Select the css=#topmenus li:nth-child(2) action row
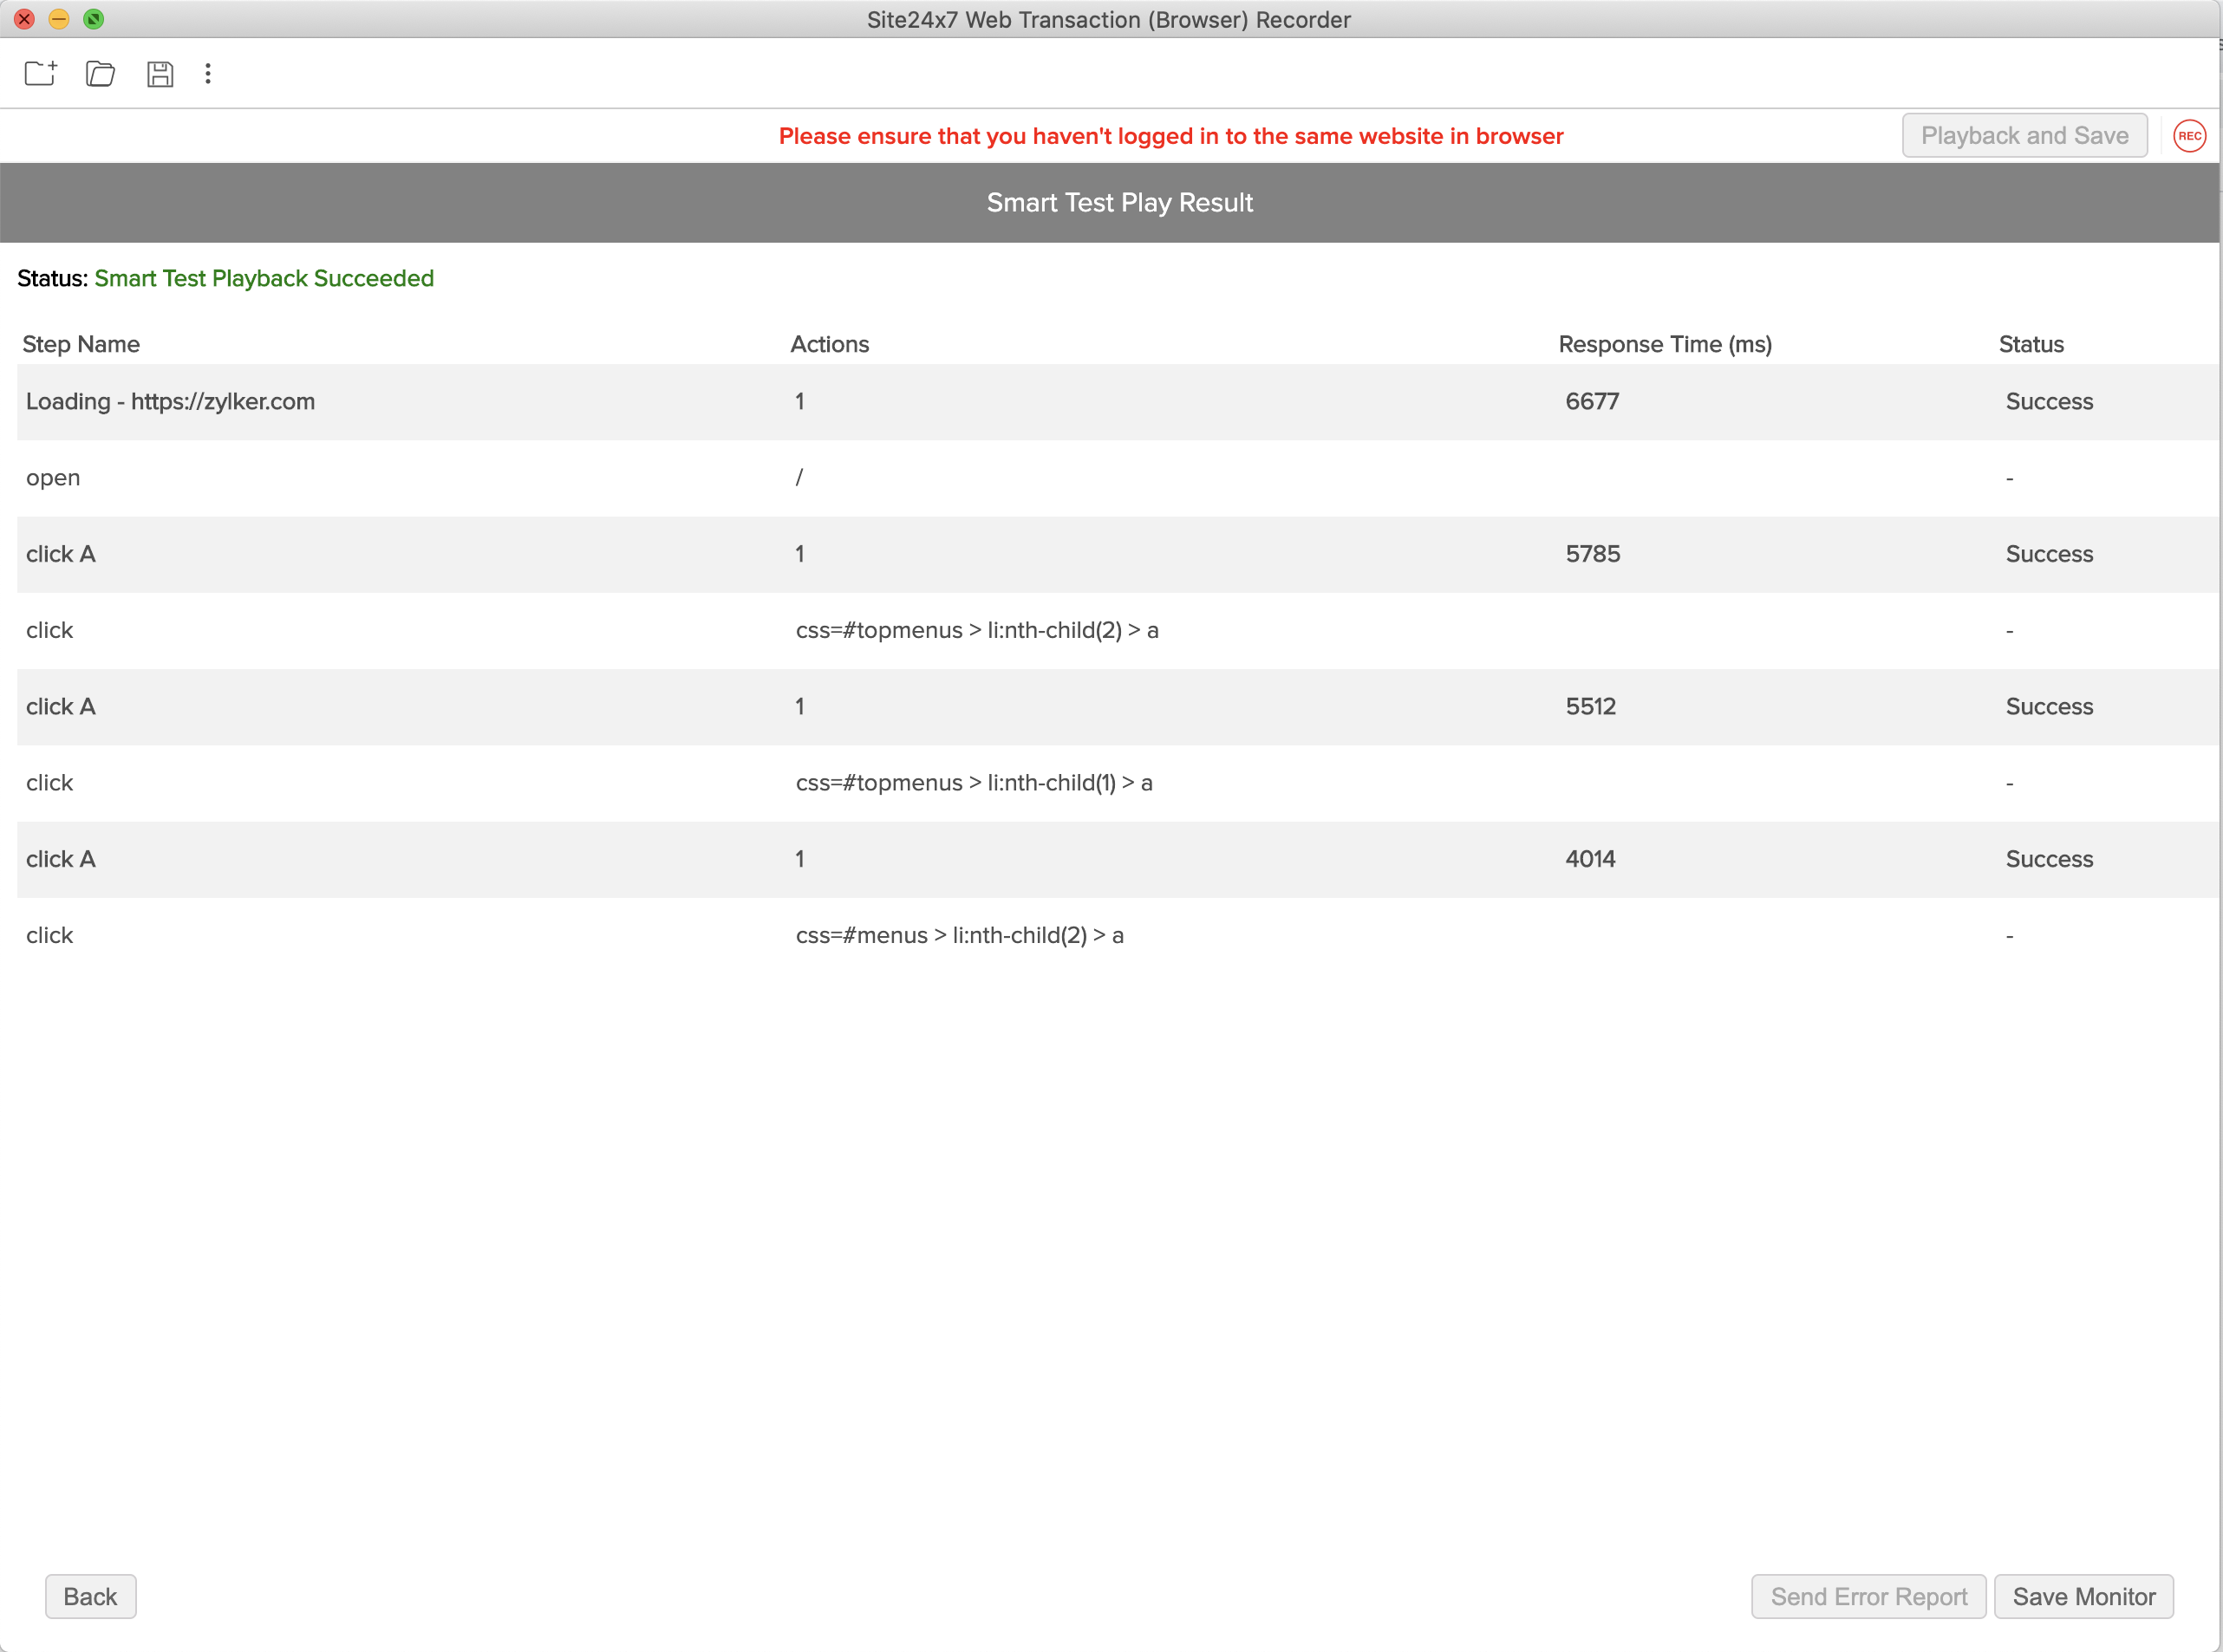Image resolution: width=2223 pixels, height=1652 pixels. pyautogui.click(x=976, y=630)
